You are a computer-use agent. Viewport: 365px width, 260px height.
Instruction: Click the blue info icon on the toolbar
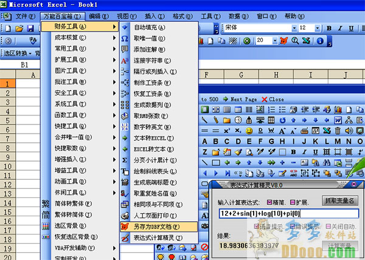(x=321, y=41)
